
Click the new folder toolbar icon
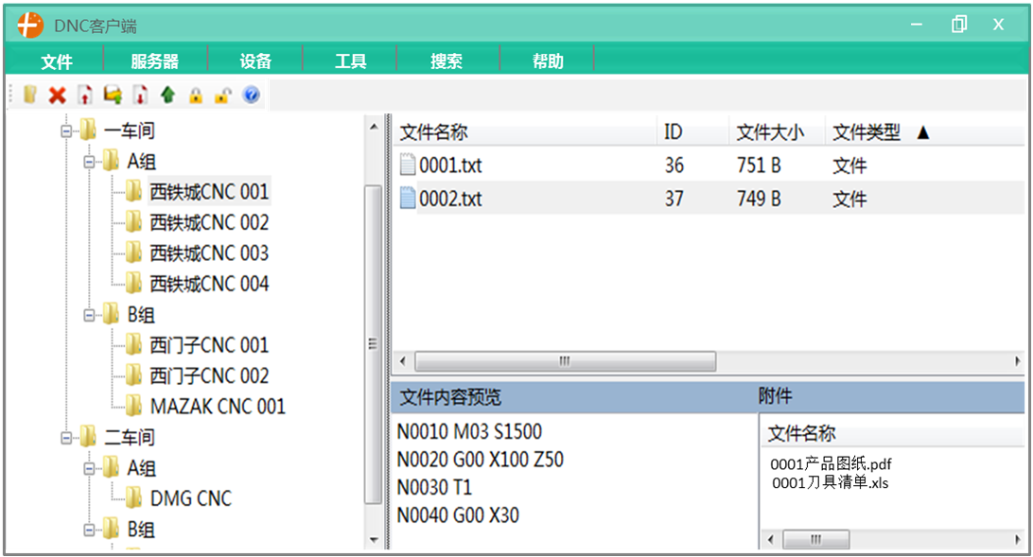click(x=30, y=95)
